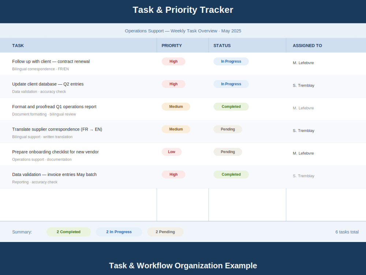Click 'Reporting · accuracy check' note
This screenshot has height=275, width=366.
[35, 182]
